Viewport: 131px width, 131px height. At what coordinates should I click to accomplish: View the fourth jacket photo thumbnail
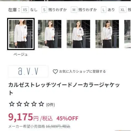click(107, 34)
